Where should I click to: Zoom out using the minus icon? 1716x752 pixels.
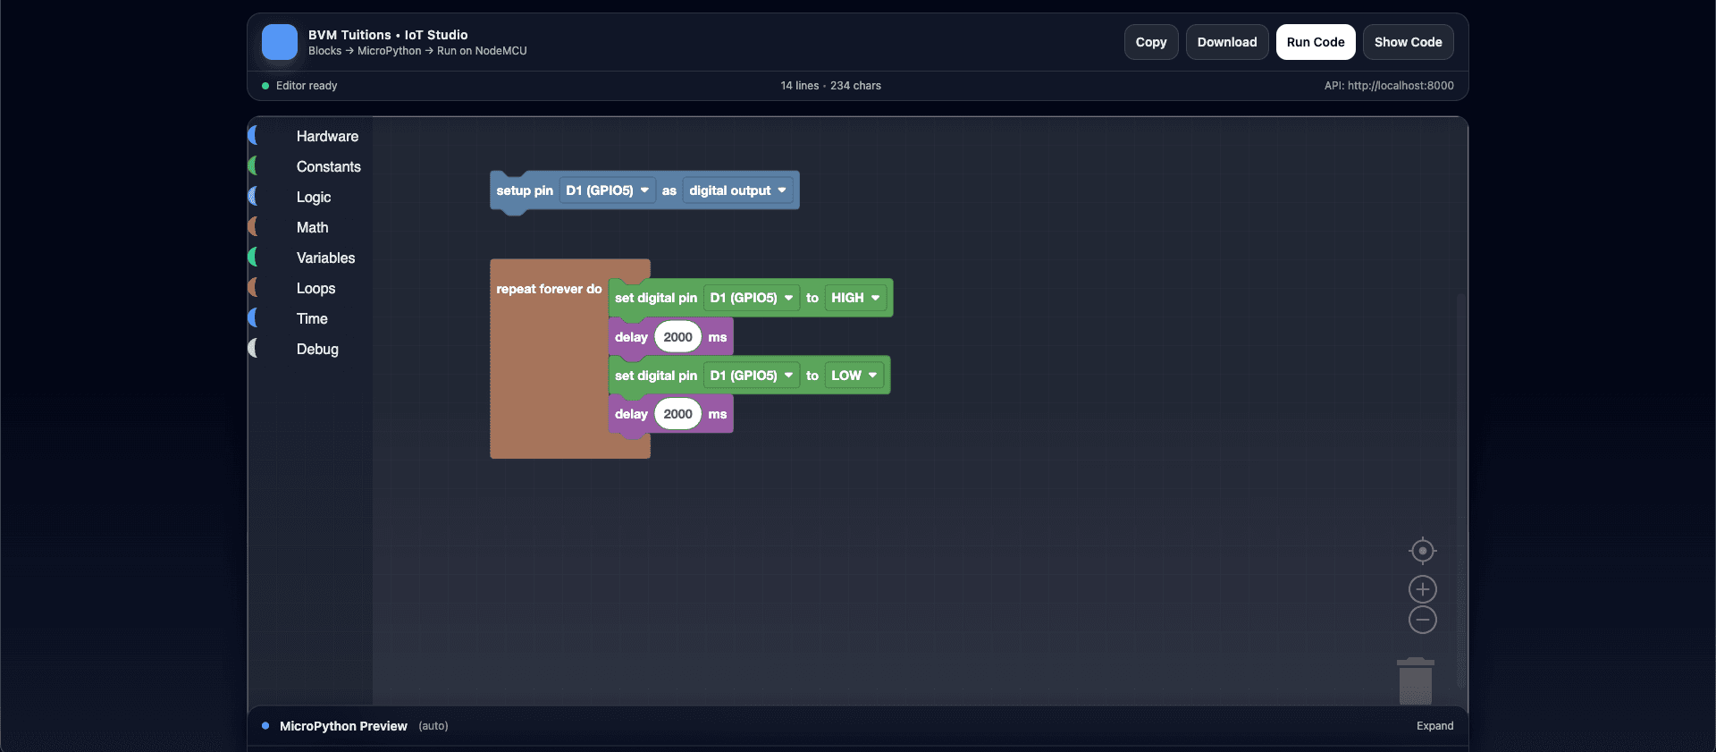1423,620
